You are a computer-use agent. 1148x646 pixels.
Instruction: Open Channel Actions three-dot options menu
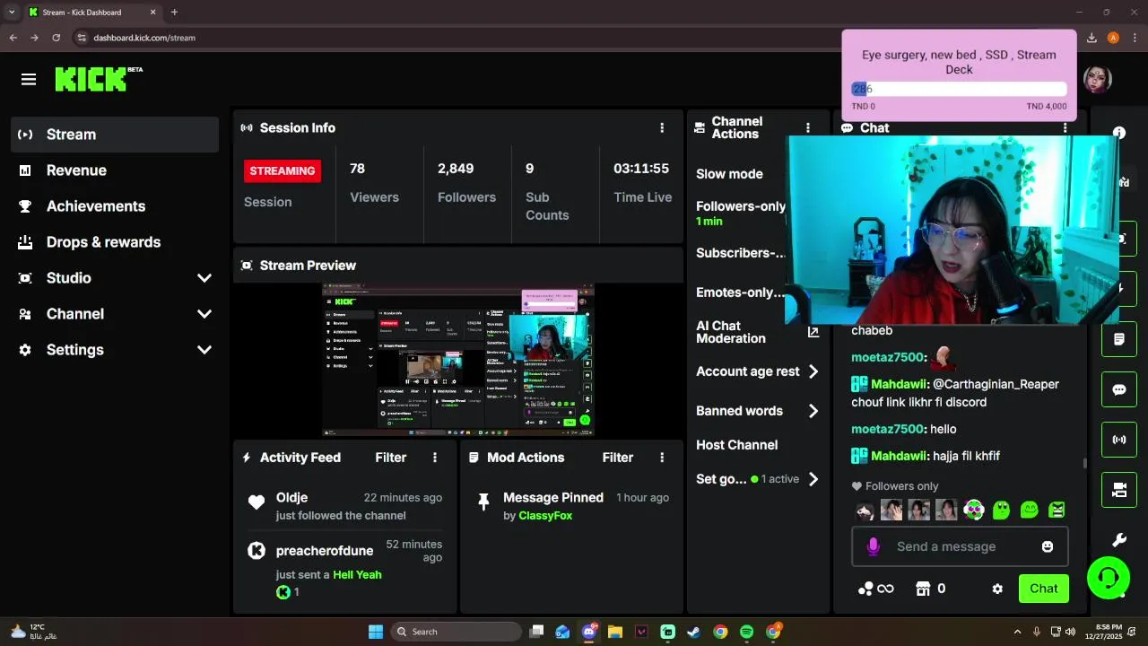807,128
